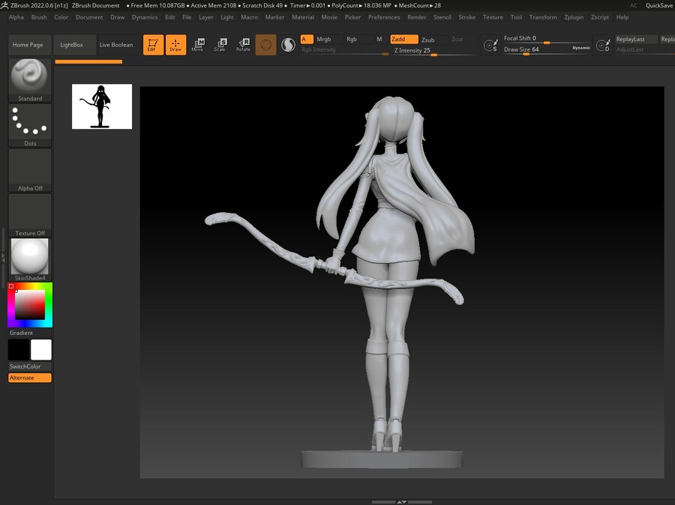Activate the Edit mode button

pyautogui.click(x=153, y=45)
